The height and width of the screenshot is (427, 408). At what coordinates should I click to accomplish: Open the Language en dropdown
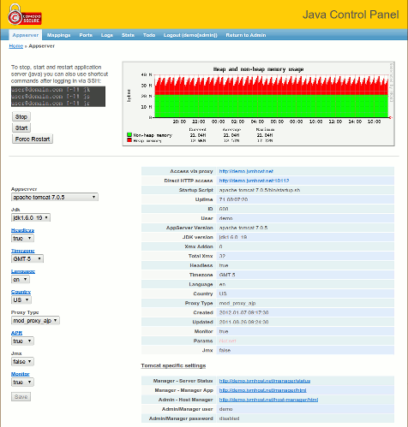pos(21,279)
